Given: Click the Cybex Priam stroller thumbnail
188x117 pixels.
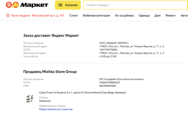Looking at the screenshot, I should [x=30, y=99].
